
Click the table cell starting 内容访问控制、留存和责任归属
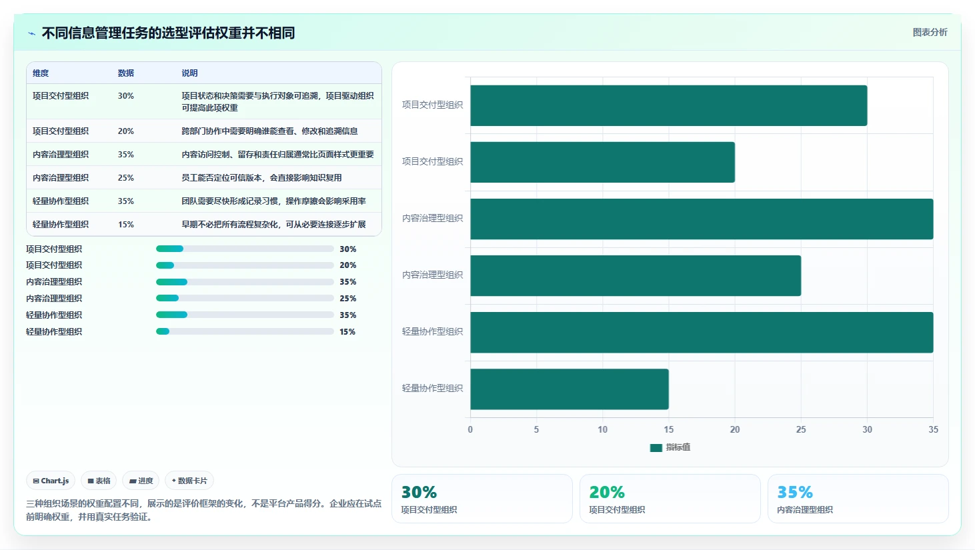tap(277, 155)
